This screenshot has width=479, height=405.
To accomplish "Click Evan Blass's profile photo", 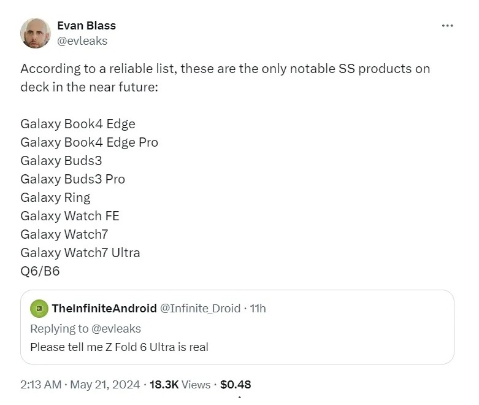I will (x=36, y=33).
